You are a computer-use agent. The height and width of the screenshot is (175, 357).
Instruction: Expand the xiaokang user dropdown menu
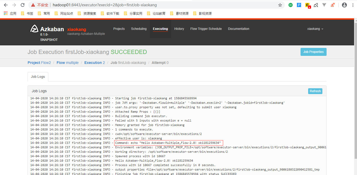(x=315, y=29)
